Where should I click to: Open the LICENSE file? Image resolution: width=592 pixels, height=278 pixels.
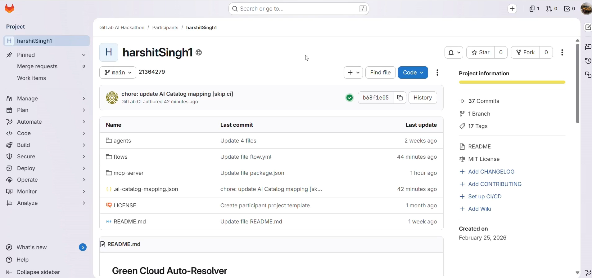(125, 205)
